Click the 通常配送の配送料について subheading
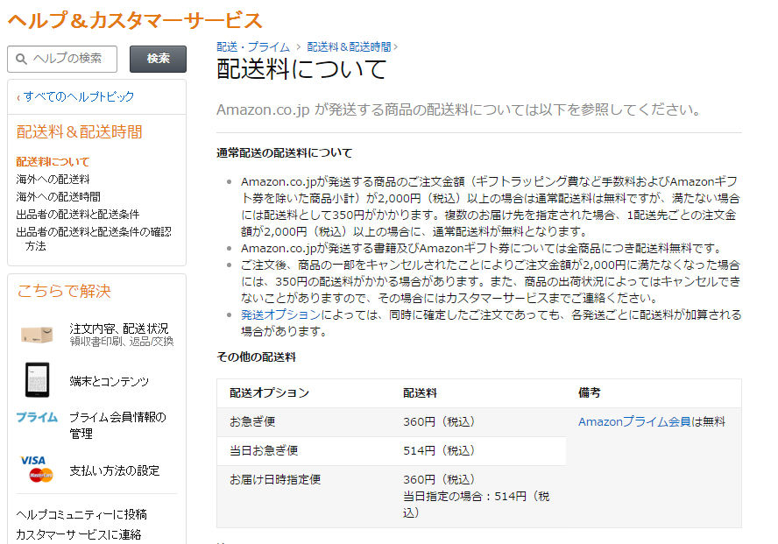The image size is (778, 544). pyautogui.click(x=285, y=153)
